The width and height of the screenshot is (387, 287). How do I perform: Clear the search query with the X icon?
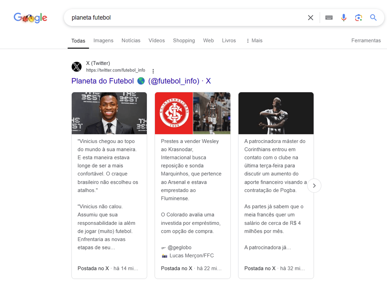click(x=310, y=17)
